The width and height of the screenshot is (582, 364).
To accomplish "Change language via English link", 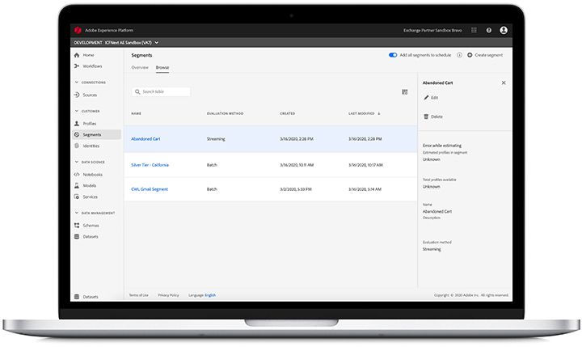I will [210, 295].
